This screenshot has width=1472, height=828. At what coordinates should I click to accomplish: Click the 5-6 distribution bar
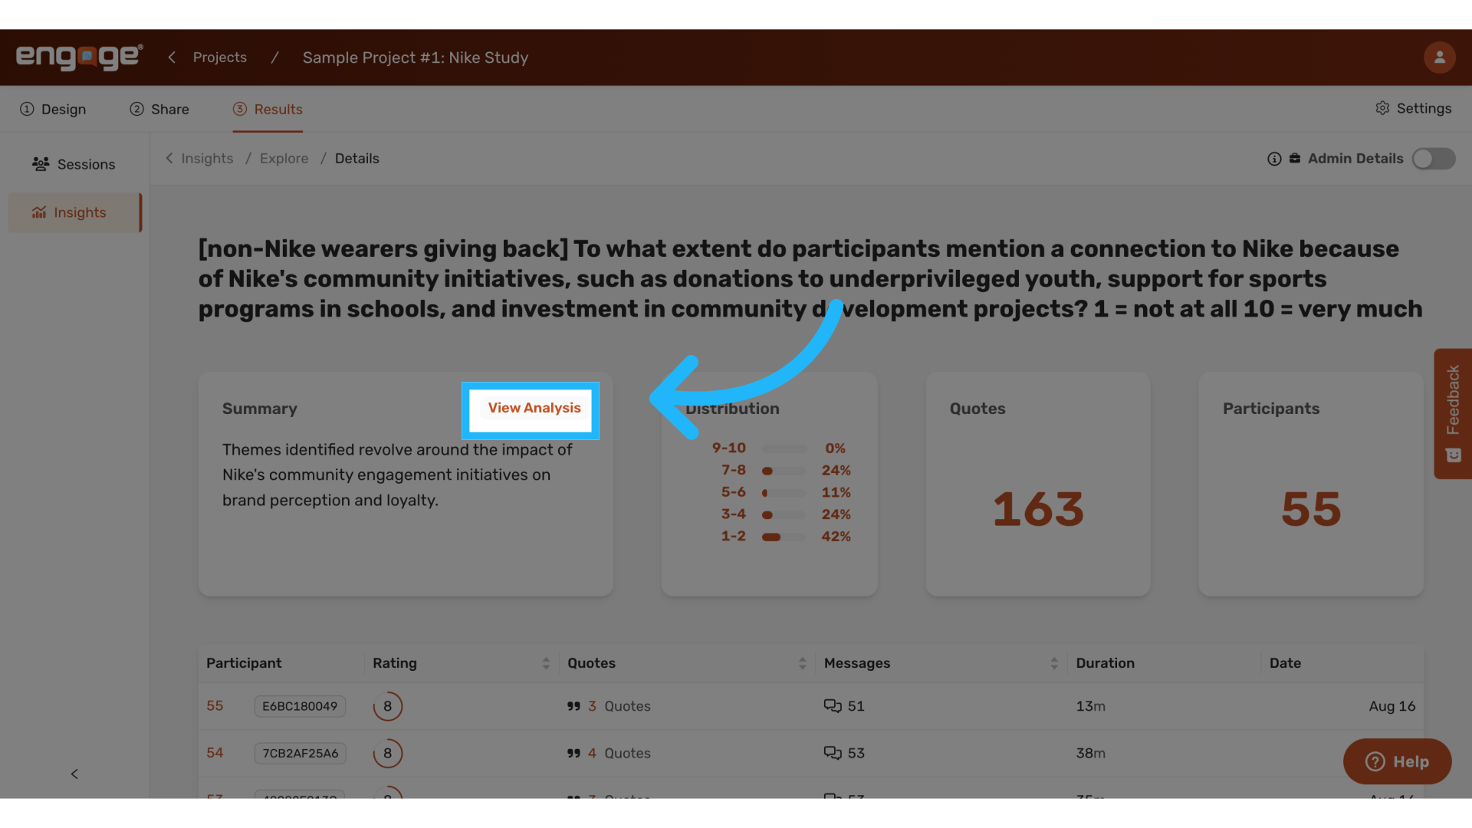[784, 493]
